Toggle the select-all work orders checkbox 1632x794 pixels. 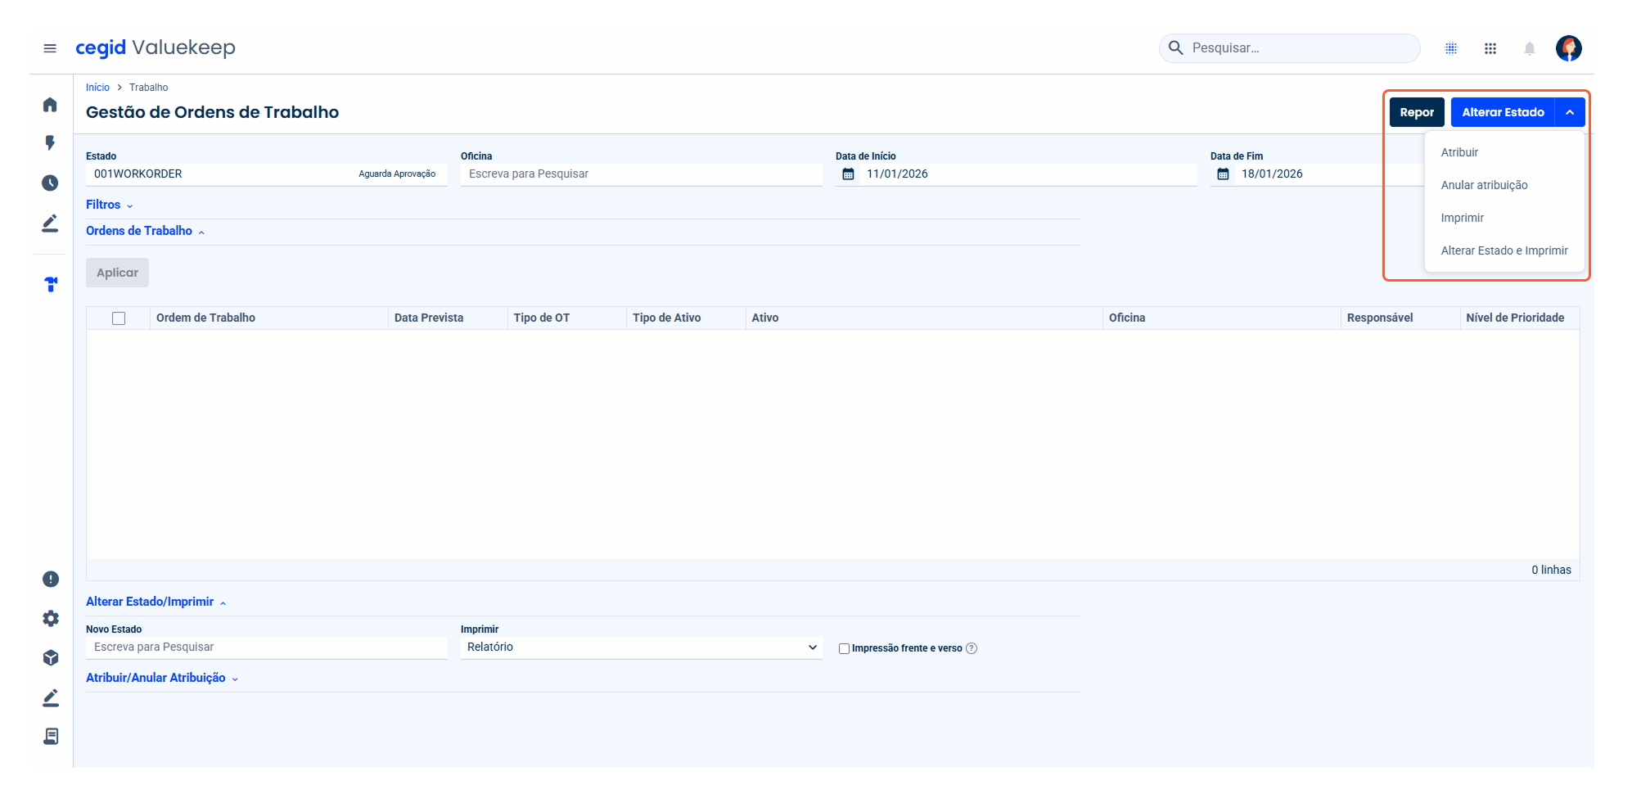(x=119, y=318)
